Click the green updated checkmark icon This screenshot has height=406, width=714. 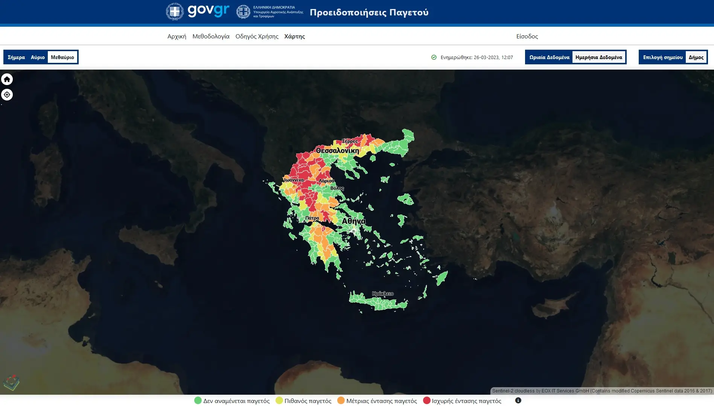tap(434, 57)
